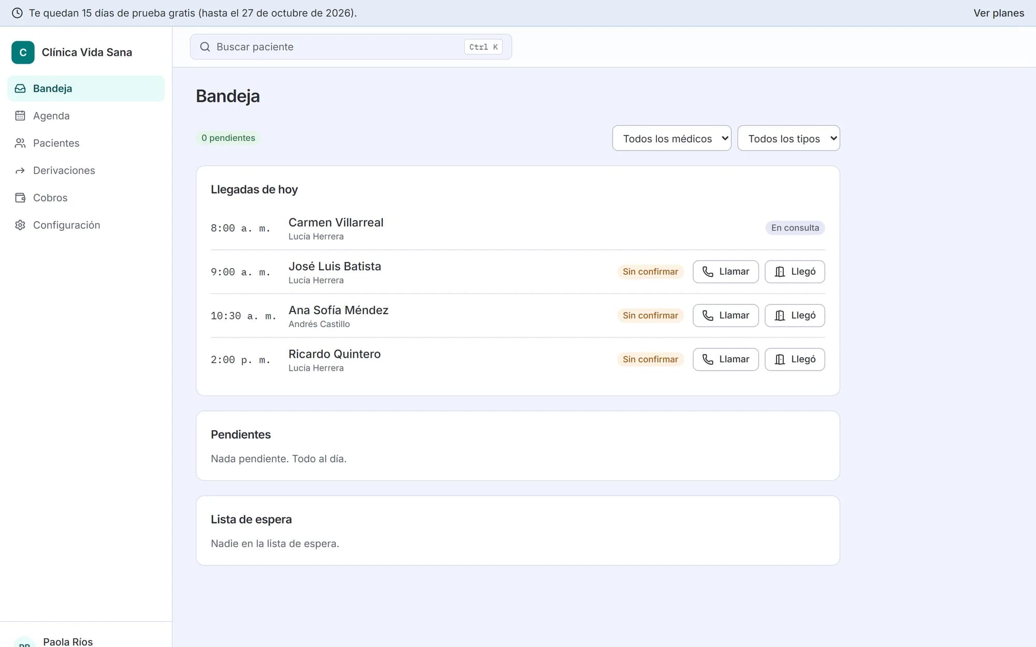Click the magnifier icon in search bar
Screen dimensions: 1036x647
(x=205, y=47)
